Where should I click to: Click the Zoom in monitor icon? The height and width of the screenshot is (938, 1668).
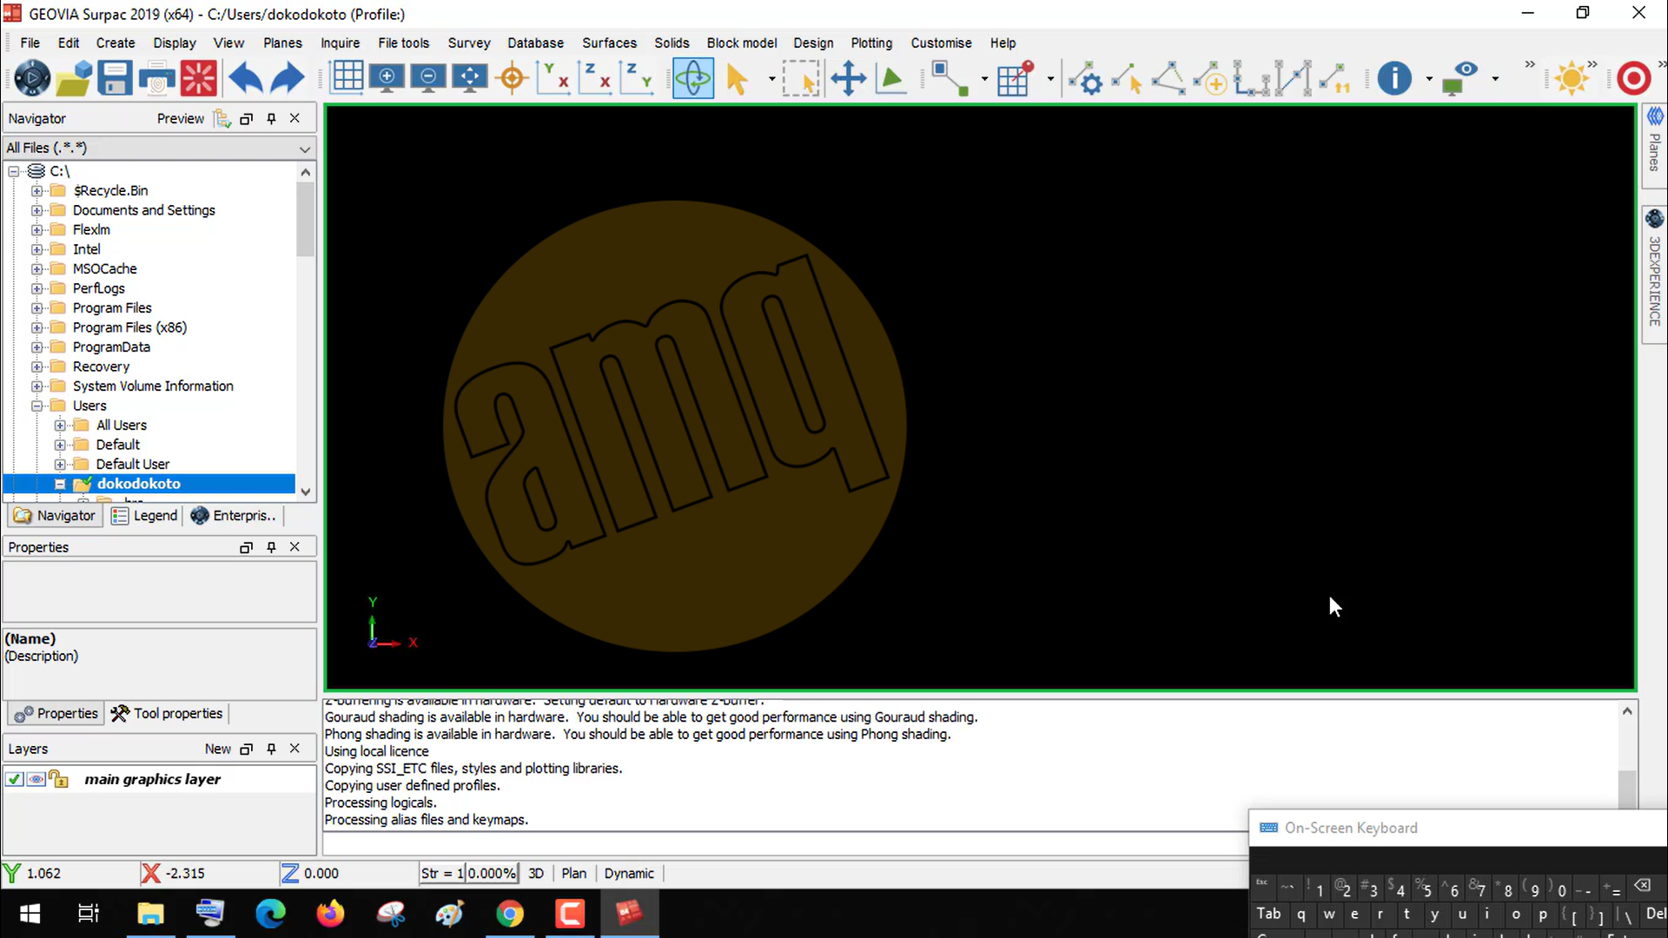387,78
